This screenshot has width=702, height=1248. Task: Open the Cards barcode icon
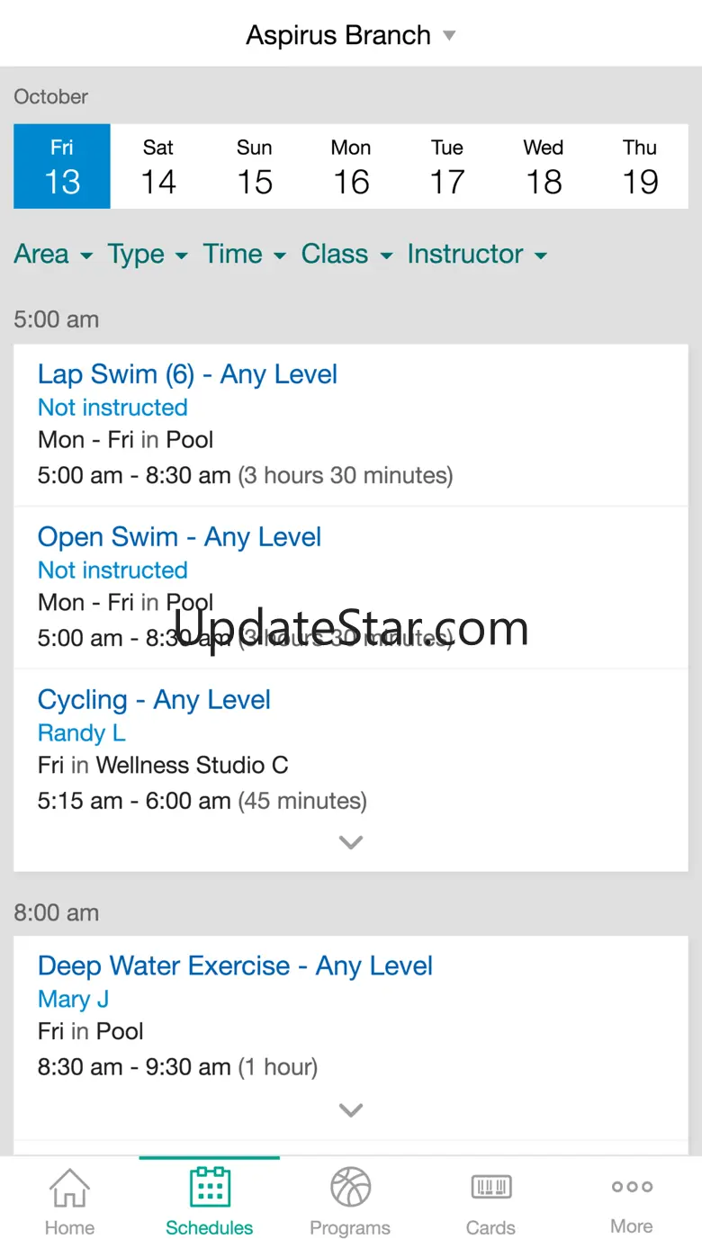click(x=490, y=1187)
